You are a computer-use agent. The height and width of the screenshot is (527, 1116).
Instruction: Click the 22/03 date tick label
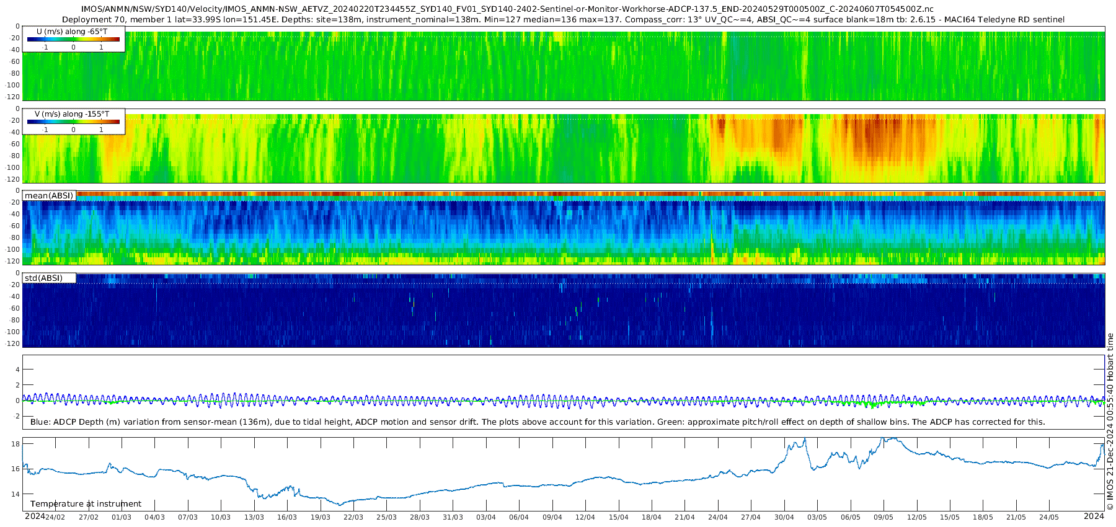[353, 517]
